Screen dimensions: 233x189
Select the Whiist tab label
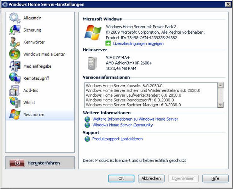(x=29, y=103)
